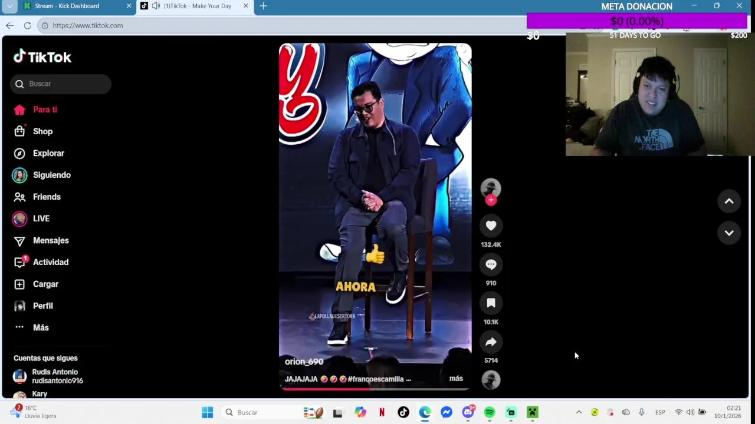Screen dimensions: 755x424
Task: Reload the TikTok page
Action: point(27,25)
